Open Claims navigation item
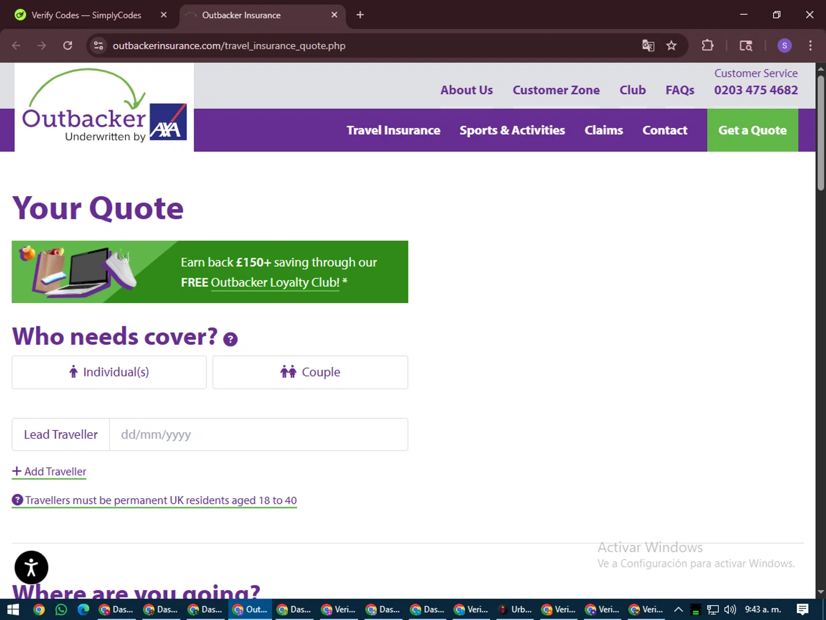 click(604, 130)
